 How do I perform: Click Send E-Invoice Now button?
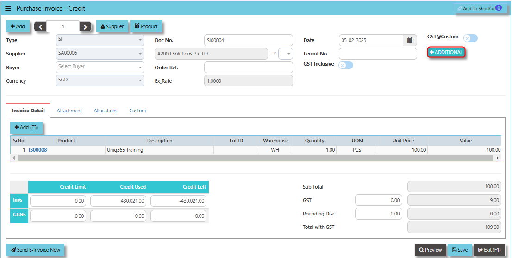tap(35, 250)
